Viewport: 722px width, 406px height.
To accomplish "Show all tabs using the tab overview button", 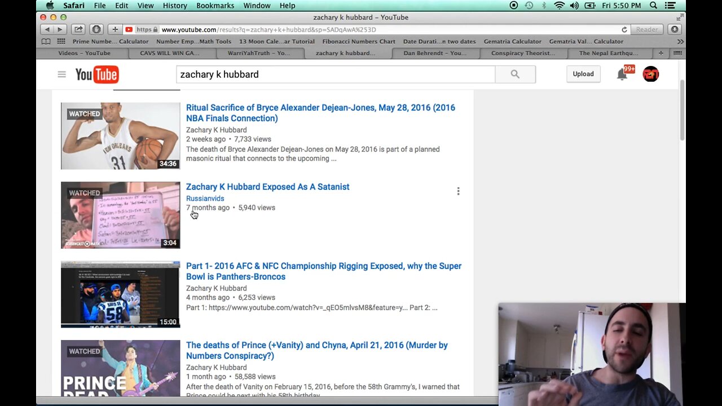I will pyautogui.click(x=677, y=53).
